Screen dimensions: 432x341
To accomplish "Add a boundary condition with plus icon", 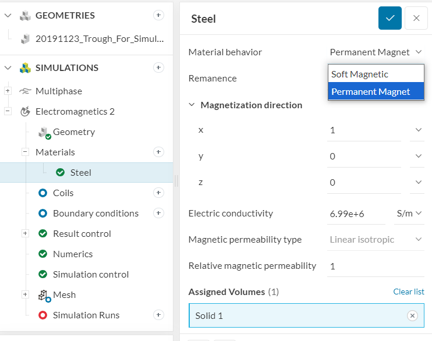I will point(158,213).
